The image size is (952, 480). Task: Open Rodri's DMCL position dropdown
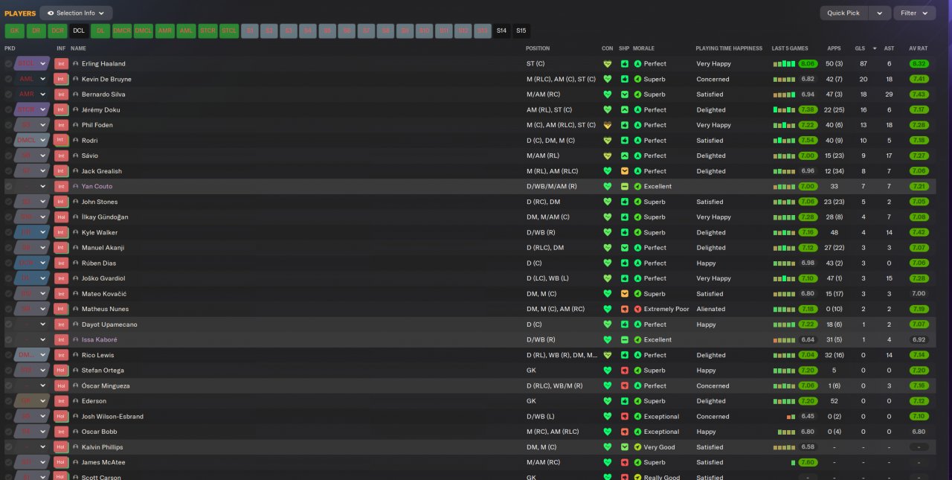coord(32,141)
